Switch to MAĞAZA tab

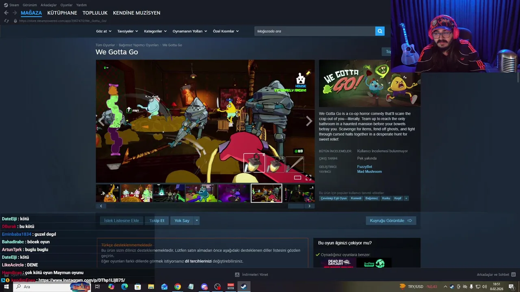pyautogui.click(x=31, y=13)
